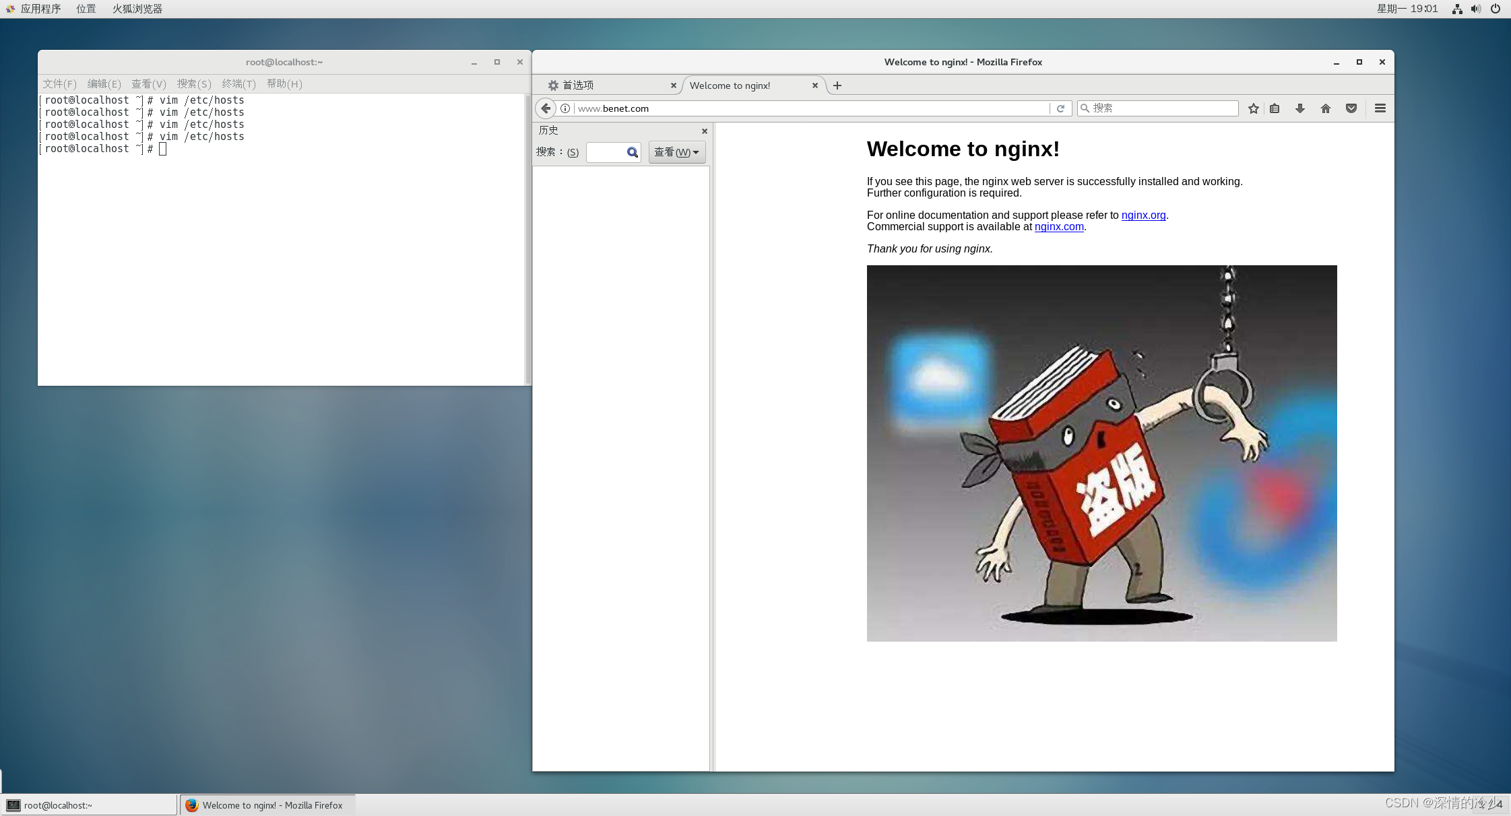Open the downloads arrow icon
Viewport: 1511px width, 816px height.
point(1300,108)
